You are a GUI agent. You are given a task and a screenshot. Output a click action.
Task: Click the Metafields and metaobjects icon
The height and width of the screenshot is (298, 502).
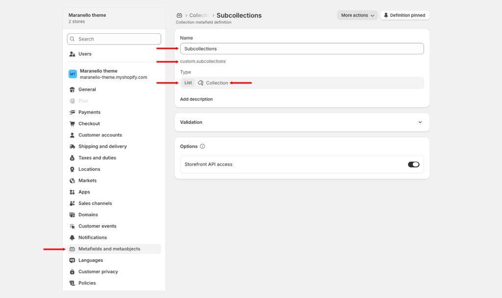point(72,249)
